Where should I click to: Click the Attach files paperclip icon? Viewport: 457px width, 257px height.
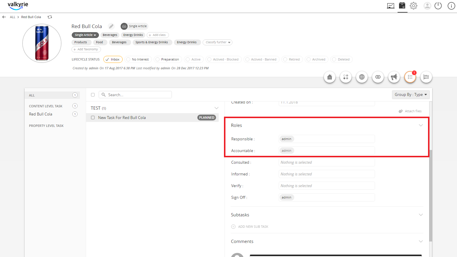pyautogui.click(x=400, y=111)
